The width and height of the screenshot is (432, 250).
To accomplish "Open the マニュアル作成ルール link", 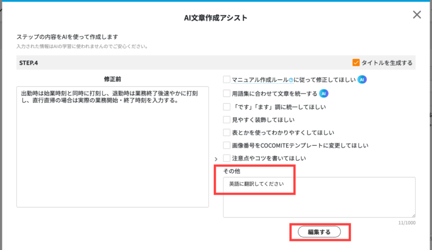I will tap(260, 80).
